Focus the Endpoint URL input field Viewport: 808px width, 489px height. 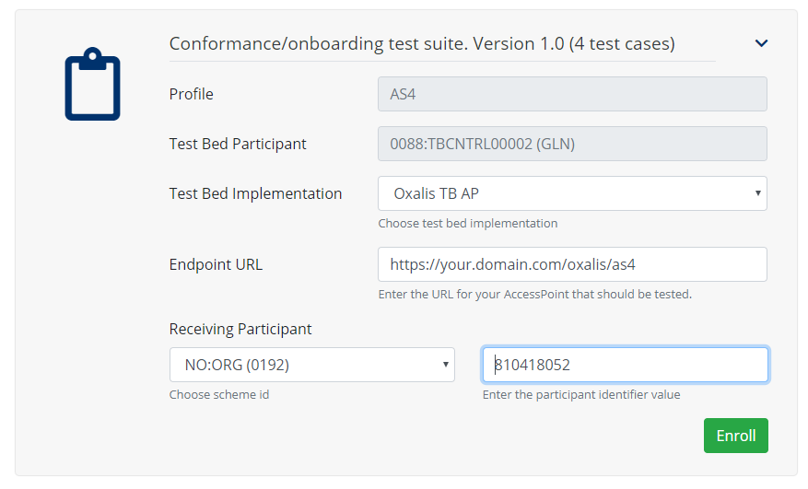(x=572, y=264)
